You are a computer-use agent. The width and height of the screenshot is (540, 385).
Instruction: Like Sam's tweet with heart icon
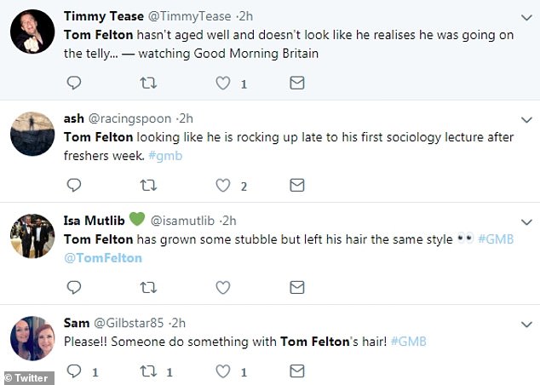coord(223,371)
